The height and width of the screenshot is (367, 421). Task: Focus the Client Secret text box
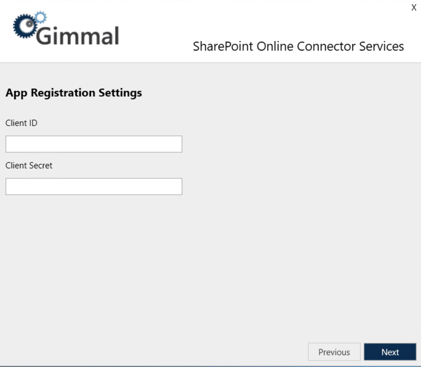93,186
